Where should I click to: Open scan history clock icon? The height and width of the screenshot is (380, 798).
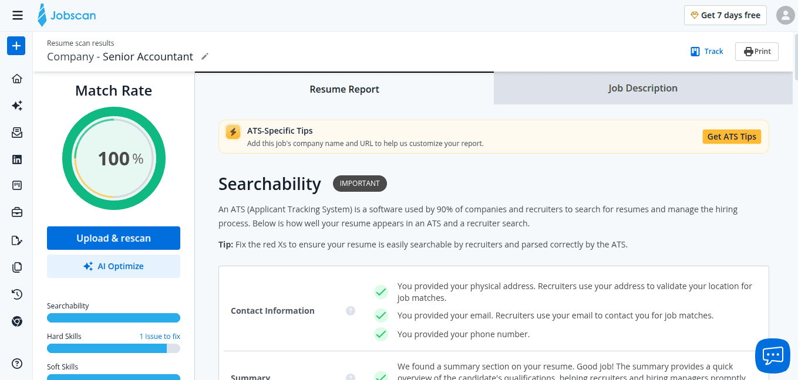(x=17, y=294)
